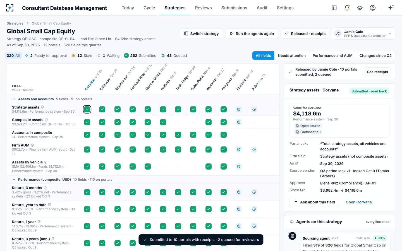
Task: Show the Performance and AUM view
Action: point(332,55)
